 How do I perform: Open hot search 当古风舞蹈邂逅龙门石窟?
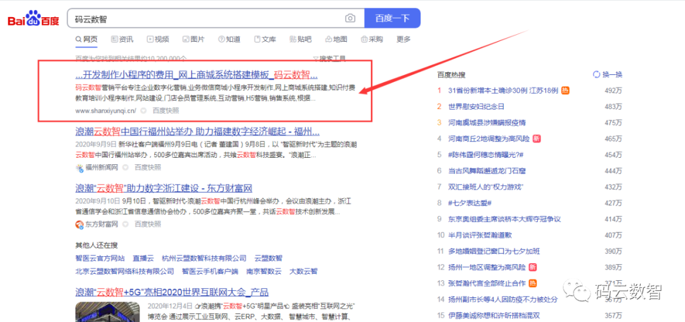[x=487, y=171]
